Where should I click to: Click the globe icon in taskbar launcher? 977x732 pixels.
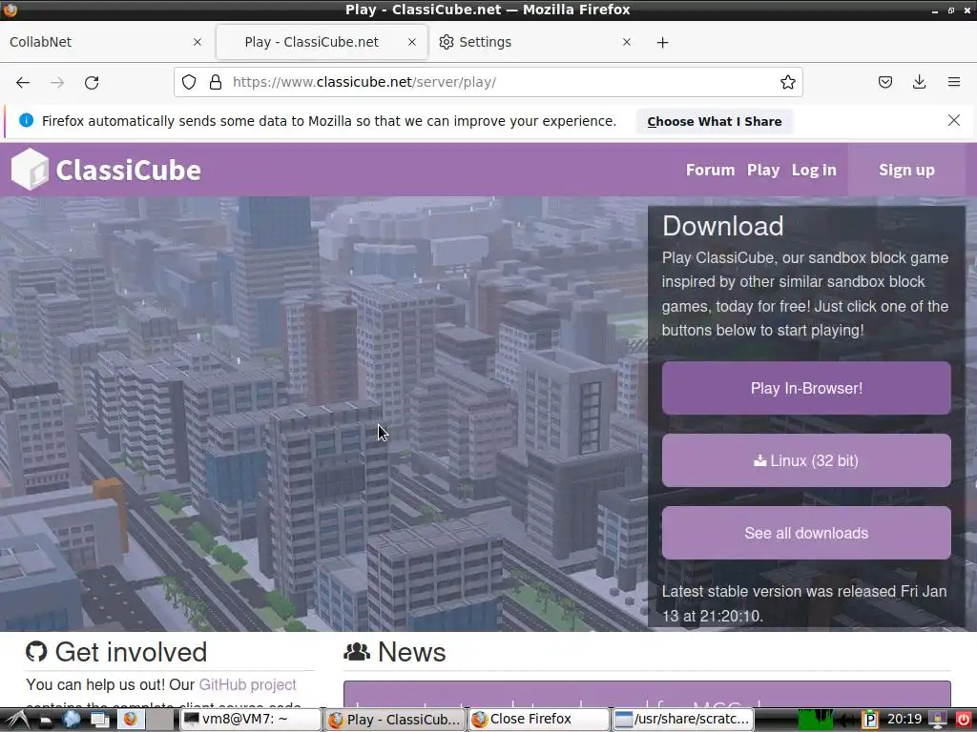pos(72,720)
